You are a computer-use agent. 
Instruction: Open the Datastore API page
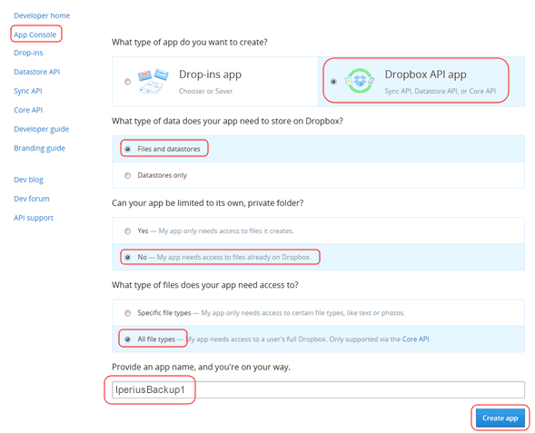pos(37,72)
